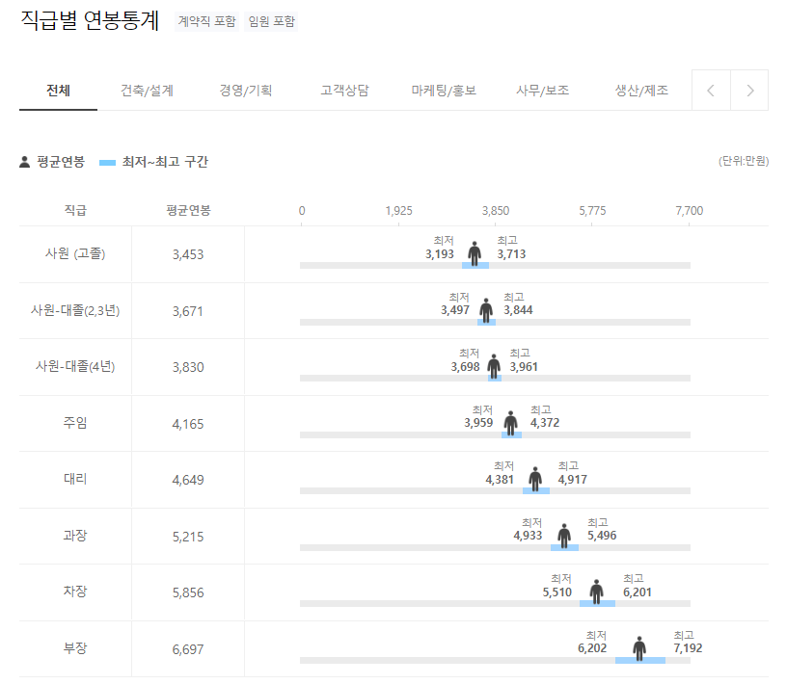Click the person icon in 대리 row

[535, 479]
